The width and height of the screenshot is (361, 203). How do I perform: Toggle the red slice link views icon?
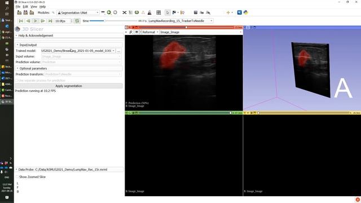(131, 32)
